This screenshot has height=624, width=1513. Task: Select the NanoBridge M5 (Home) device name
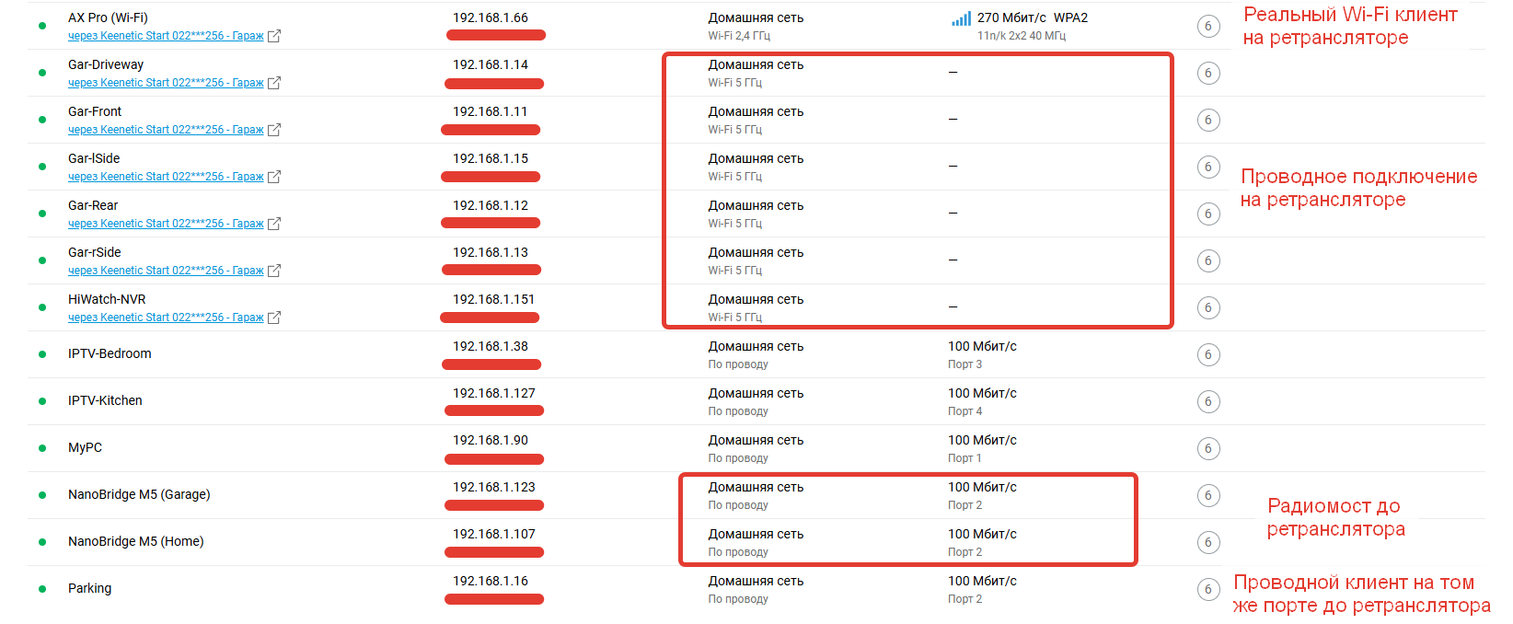tap(135, 541)
